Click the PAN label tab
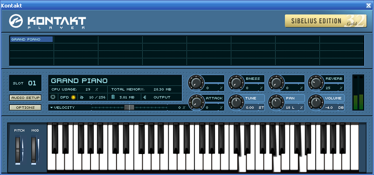The image size is (374, 175). click(294, 98)
